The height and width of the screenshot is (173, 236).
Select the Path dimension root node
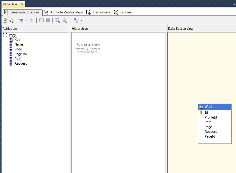tap(12, 35)
